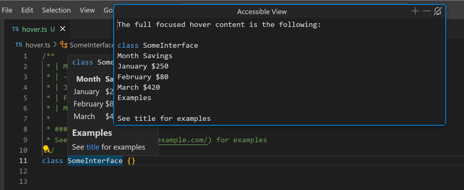The height and width of the screenshot is (190, 464).
Task: Click the title link in the hover popup
Action: click(x=93, y=147)
